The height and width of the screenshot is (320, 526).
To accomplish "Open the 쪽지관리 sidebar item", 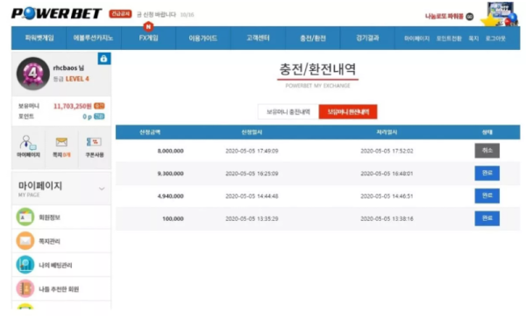I will pos(61,241).
